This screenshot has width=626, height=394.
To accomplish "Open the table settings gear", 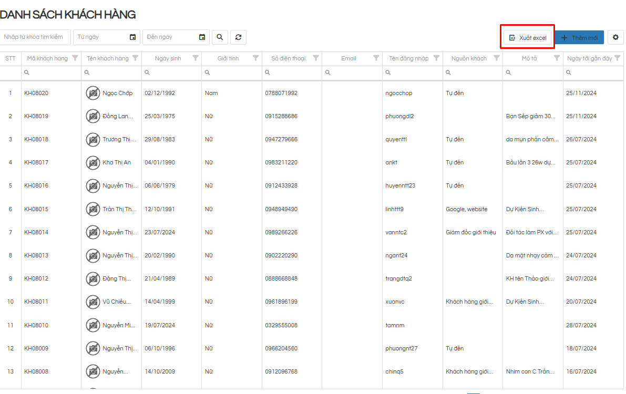I will tap(615, 37).
